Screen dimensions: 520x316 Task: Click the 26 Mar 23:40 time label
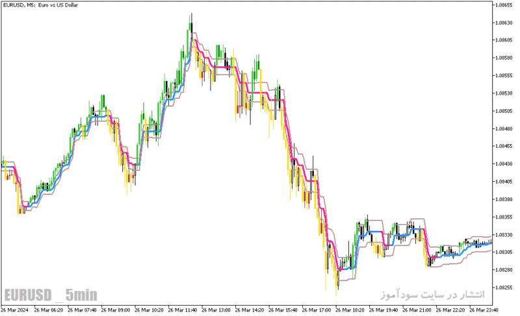pos(484,310)
